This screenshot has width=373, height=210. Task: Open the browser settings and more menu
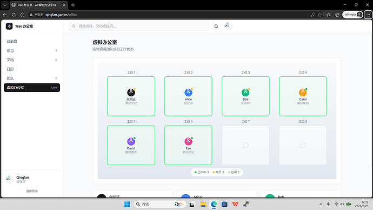[x=368, y=15]
